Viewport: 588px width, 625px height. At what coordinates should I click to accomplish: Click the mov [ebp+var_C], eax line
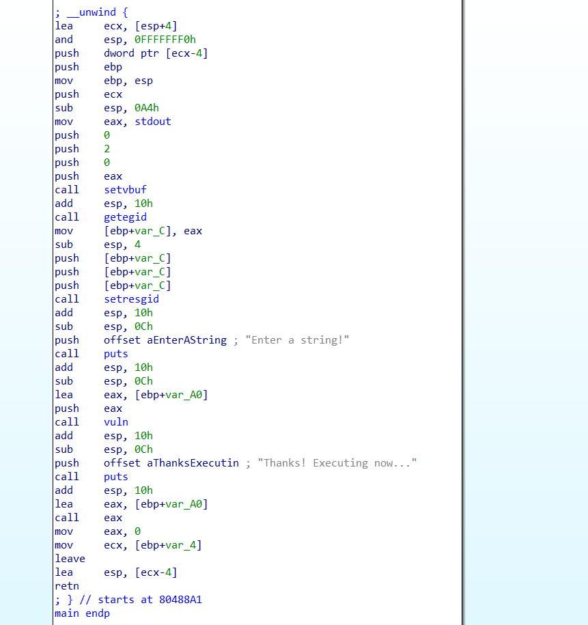[x=128, y=231]
